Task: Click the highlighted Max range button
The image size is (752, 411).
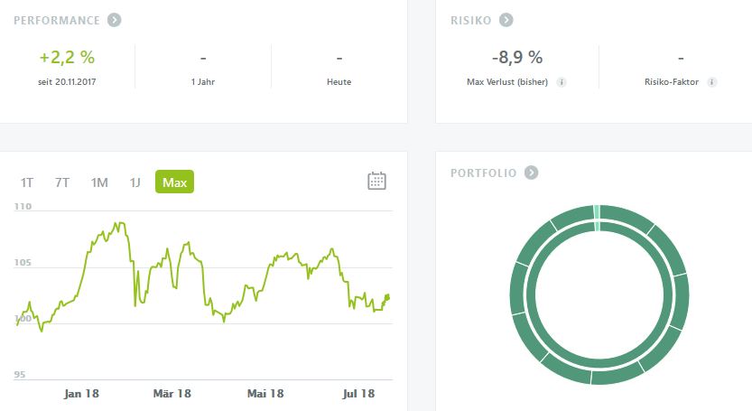Action: (x=174, y=182)
